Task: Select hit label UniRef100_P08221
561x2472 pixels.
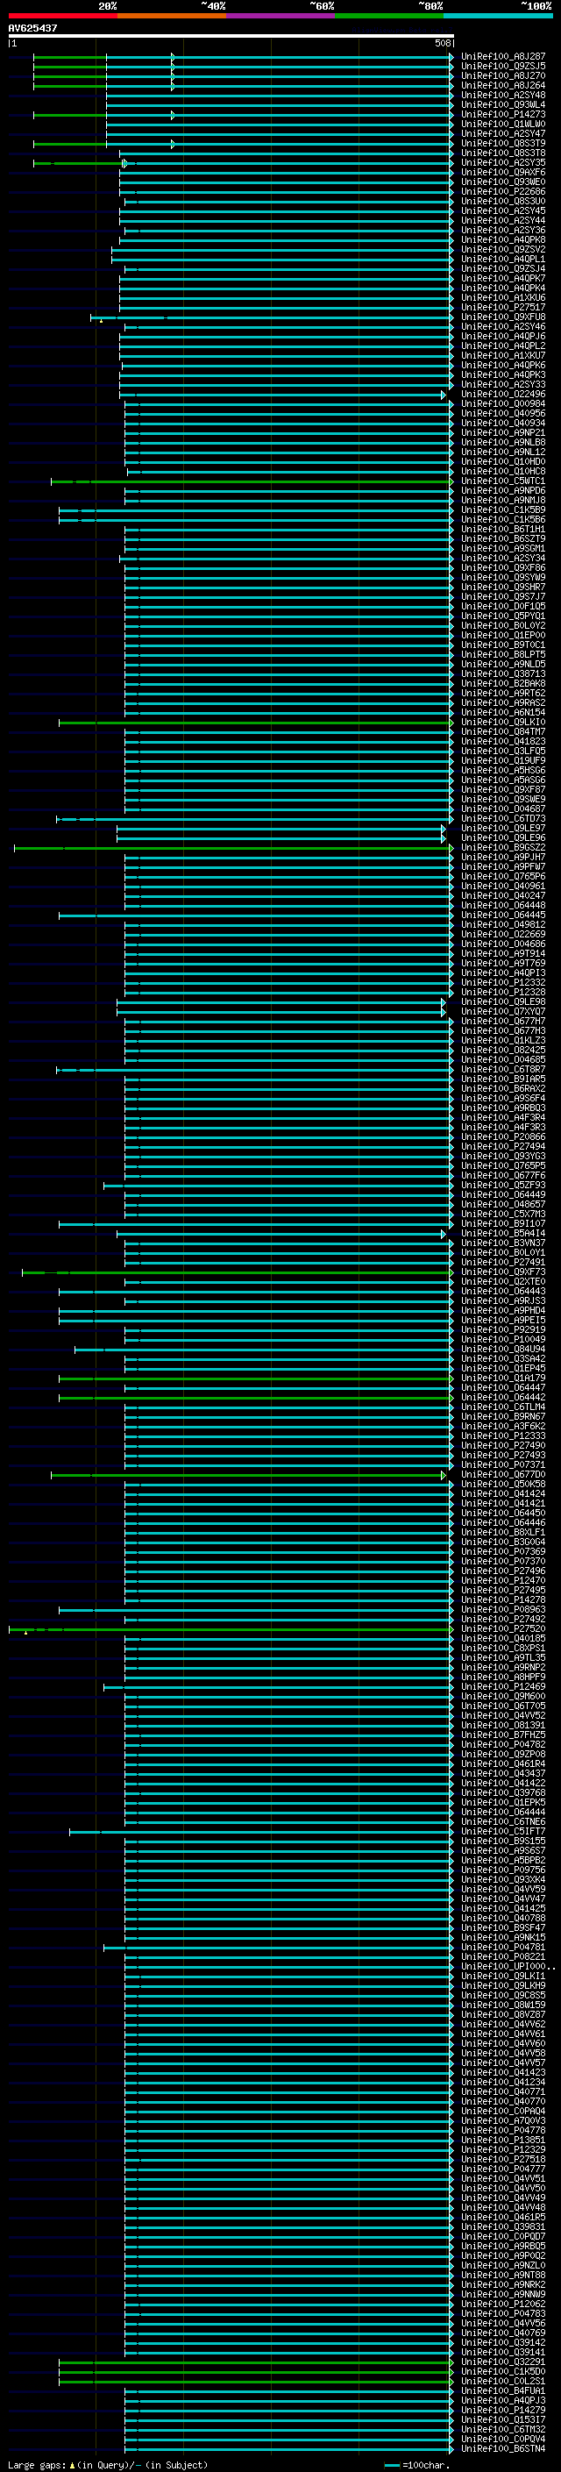Action: click(503, 1957)
